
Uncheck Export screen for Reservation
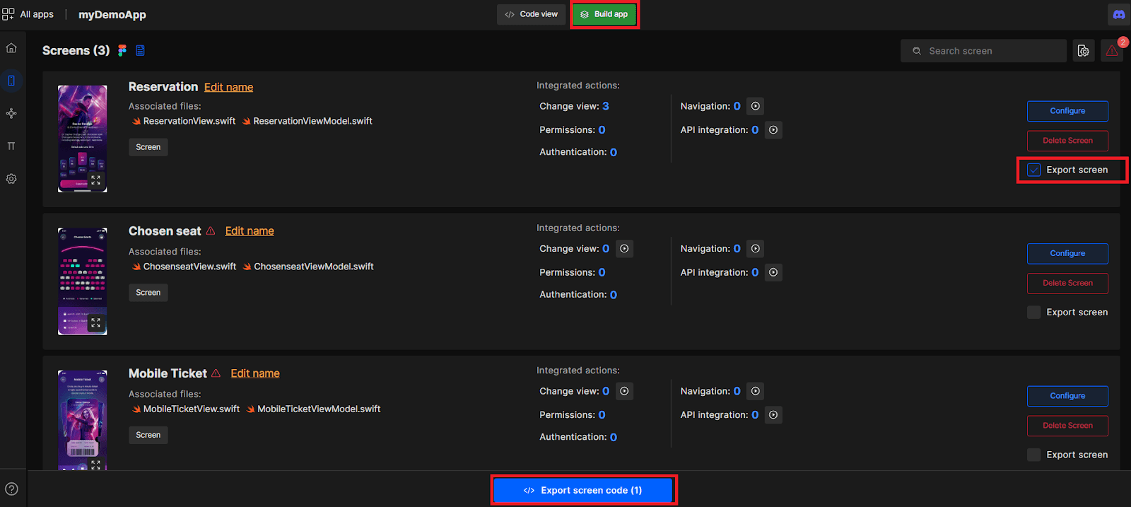[1034, 170]
